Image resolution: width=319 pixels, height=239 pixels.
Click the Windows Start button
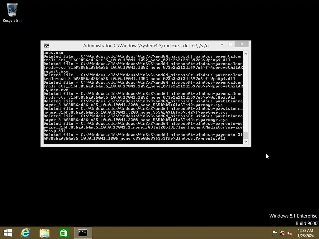pyautogui.click(x=8, y=233)
